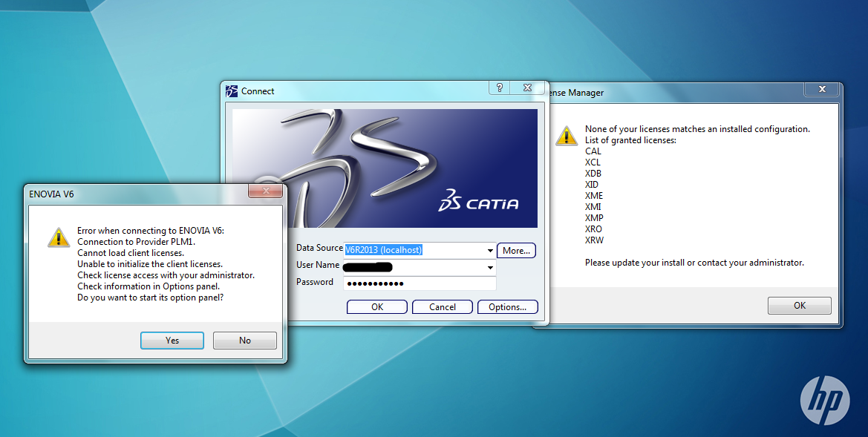Click 'Check information in Options panel.' line
The image size is (868, 437).
(149, 286)
